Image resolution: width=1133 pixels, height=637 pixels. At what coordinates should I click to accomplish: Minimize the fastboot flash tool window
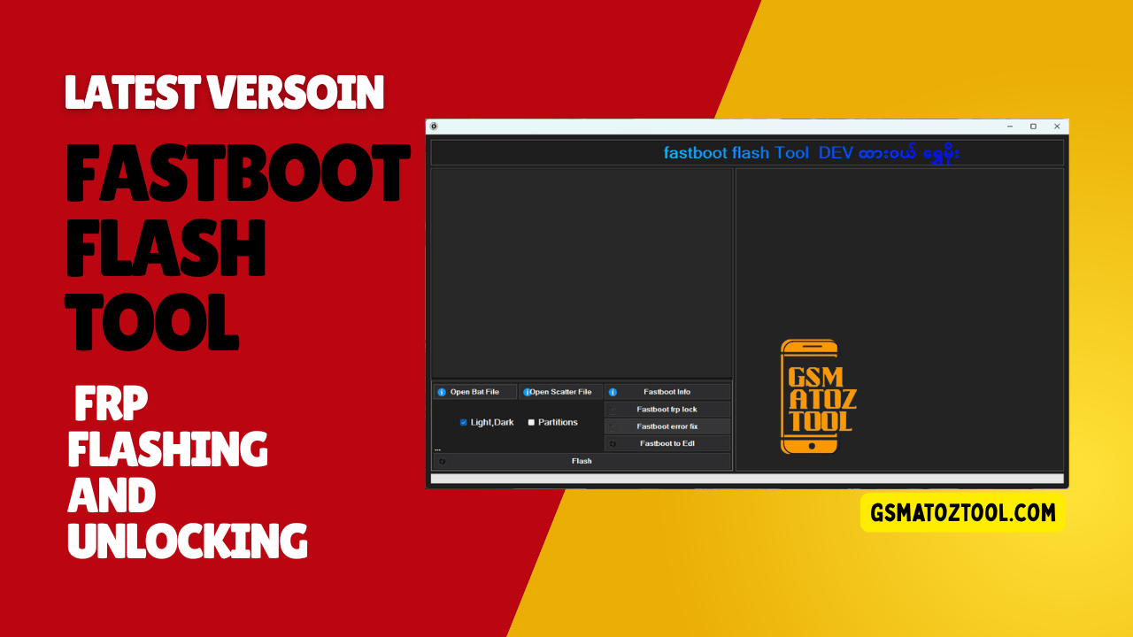(x=1010, y=127)
